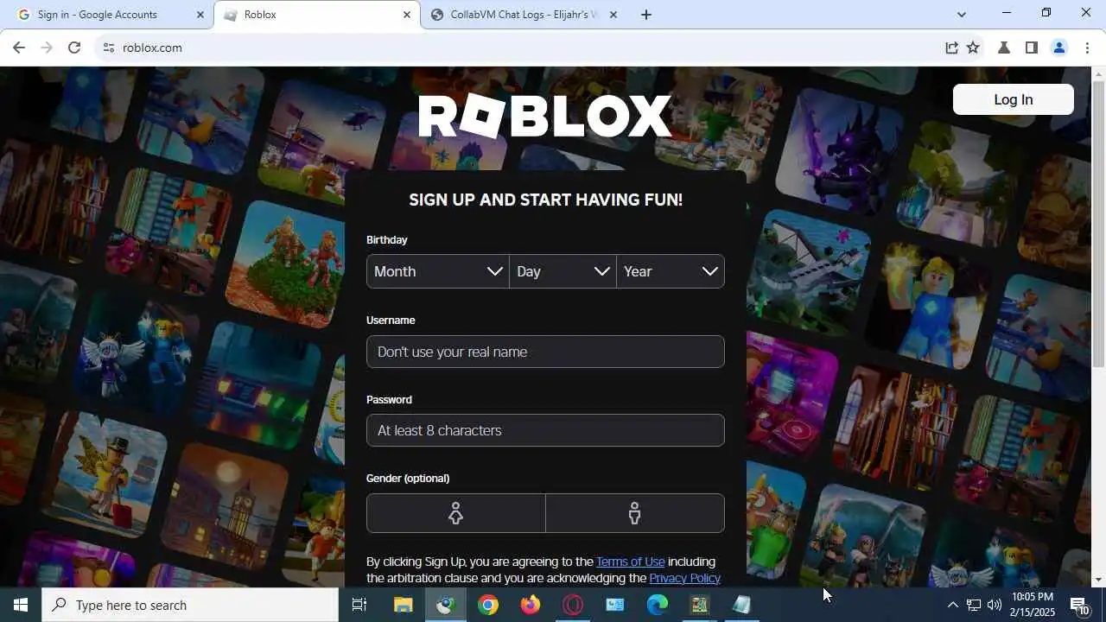This screenshot has width=1106, height=622.
Task: Select the male gender icon
Action: pyautogui.click(x=635, y=513)
